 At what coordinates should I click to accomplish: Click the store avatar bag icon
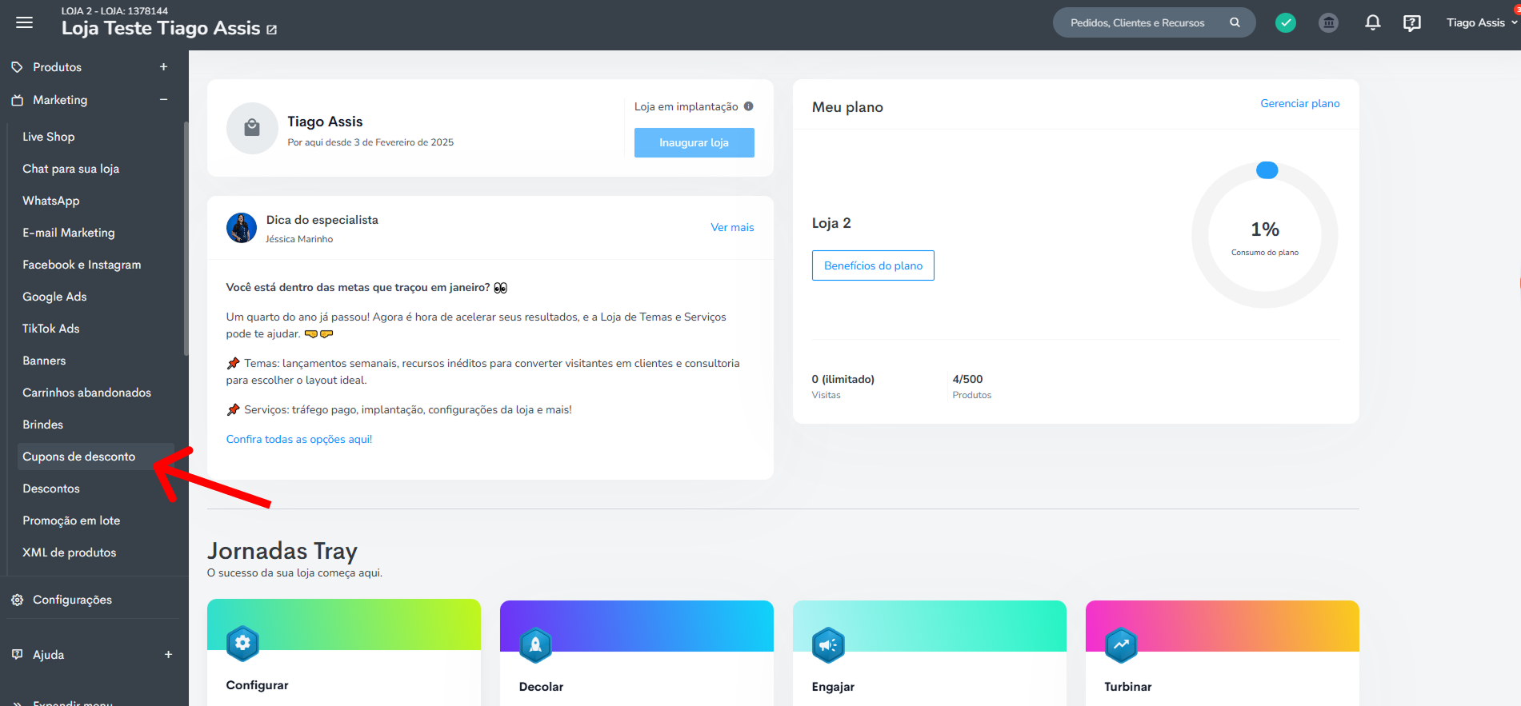[252, 128]
